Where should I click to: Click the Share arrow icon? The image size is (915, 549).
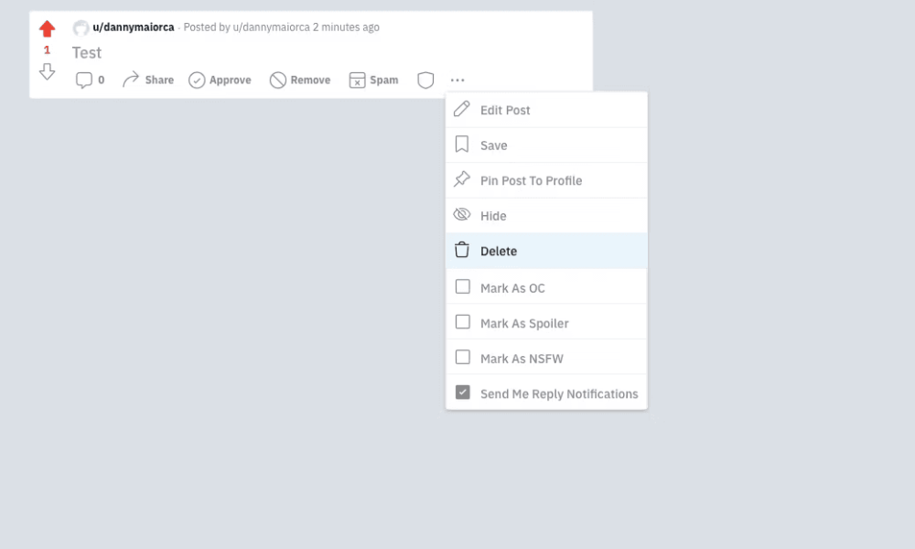[131, 80]
